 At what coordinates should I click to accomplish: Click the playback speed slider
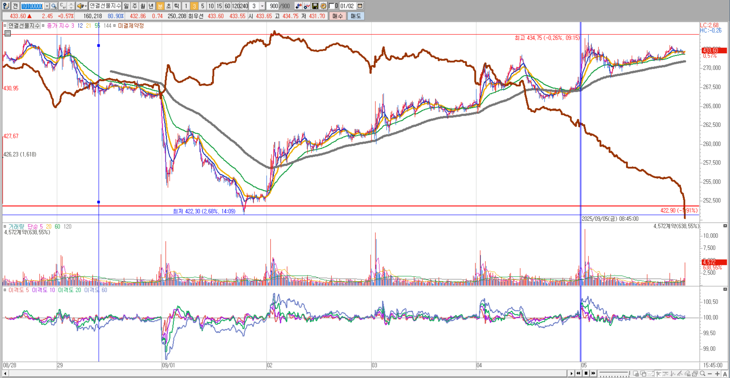point(614,373)
